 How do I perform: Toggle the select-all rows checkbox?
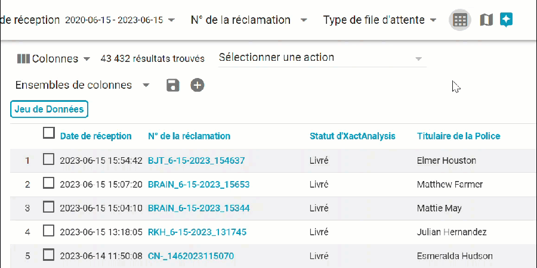point(49,133)
